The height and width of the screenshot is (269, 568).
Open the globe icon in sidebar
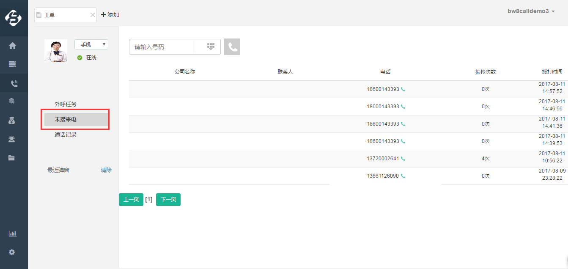(x=12, y=101)
